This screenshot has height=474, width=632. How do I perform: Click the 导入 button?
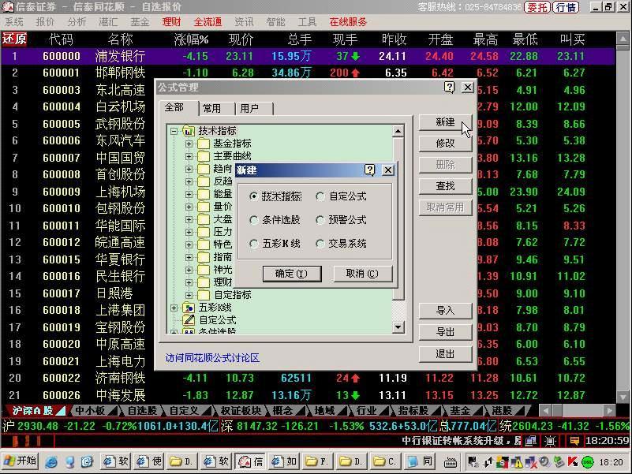point(445,311)
